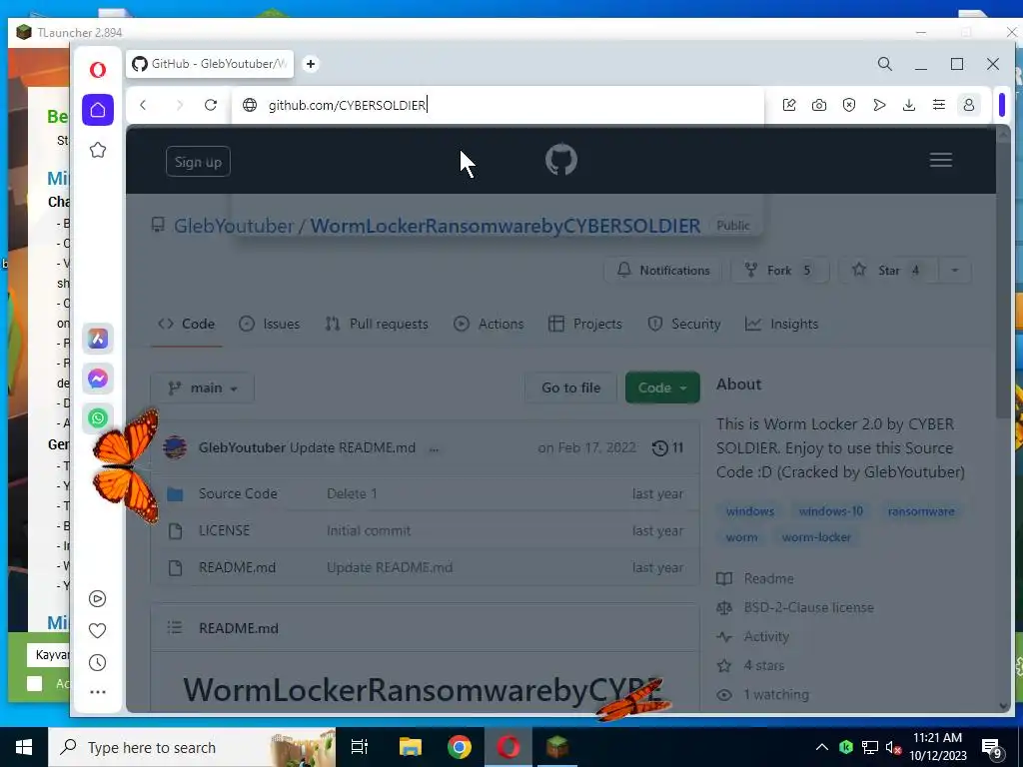Click the site info globe icon
Screen dimensions: 1023x767
250,105
